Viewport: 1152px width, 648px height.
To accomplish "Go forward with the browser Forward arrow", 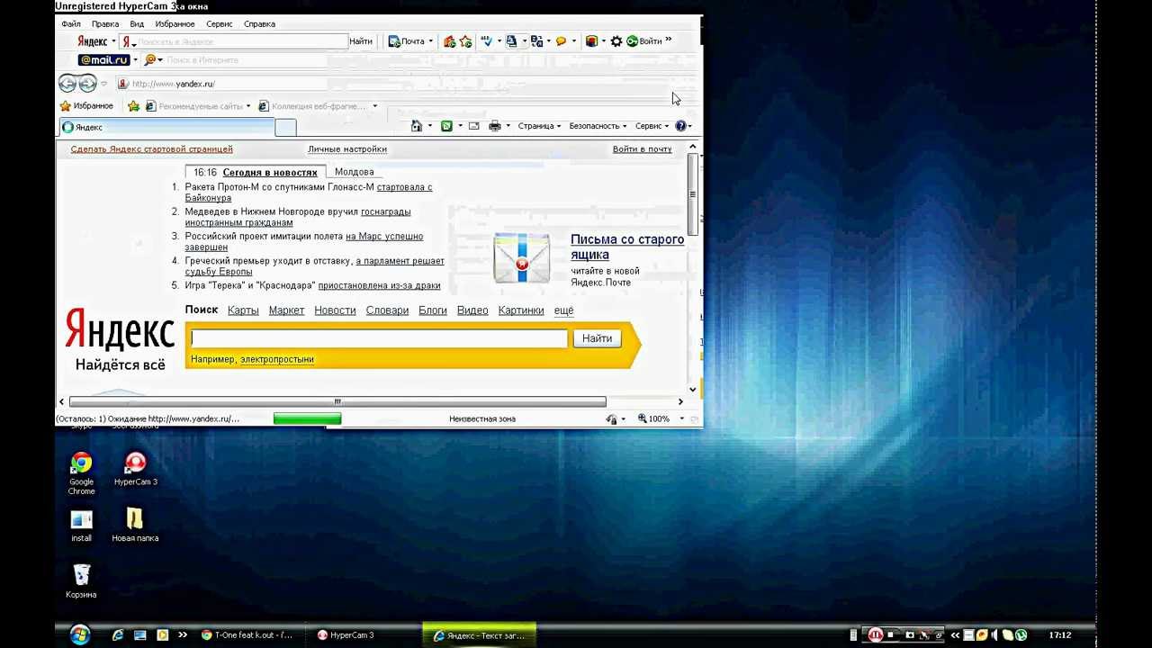I will [x=87, y=84].
